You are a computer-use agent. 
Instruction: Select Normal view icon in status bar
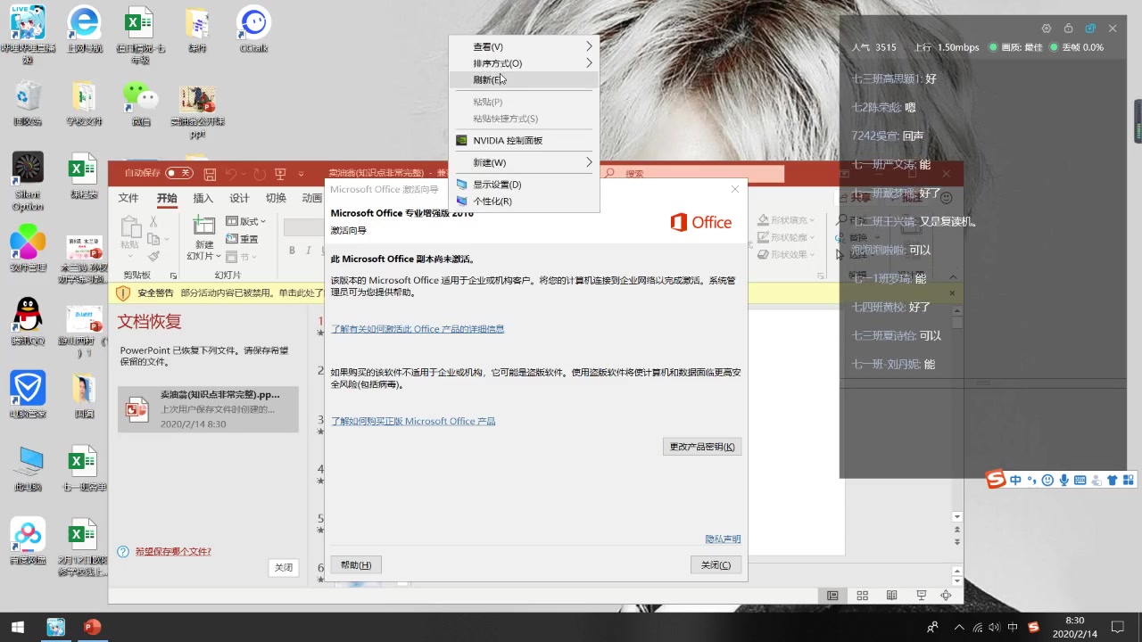point(832,596)
